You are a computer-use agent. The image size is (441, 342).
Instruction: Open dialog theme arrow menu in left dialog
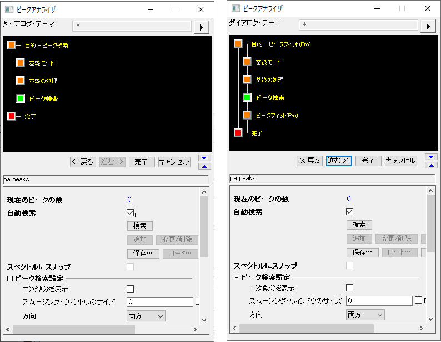202,27
